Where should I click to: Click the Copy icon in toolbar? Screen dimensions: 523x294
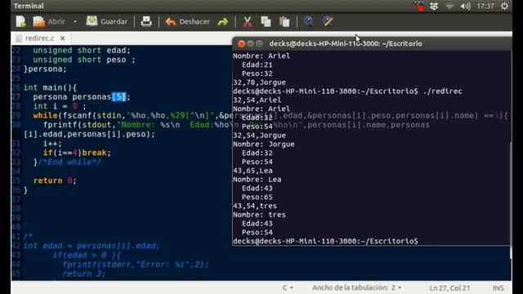tap(266, 22)
